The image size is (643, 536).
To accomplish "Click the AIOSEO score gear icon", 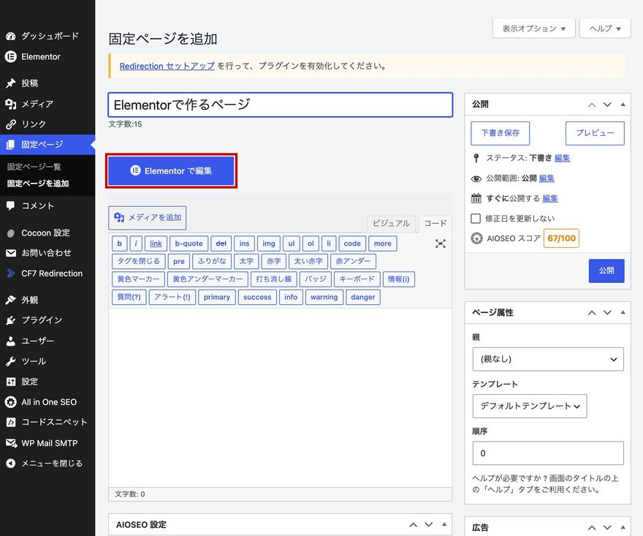I will tap(476, 238).
